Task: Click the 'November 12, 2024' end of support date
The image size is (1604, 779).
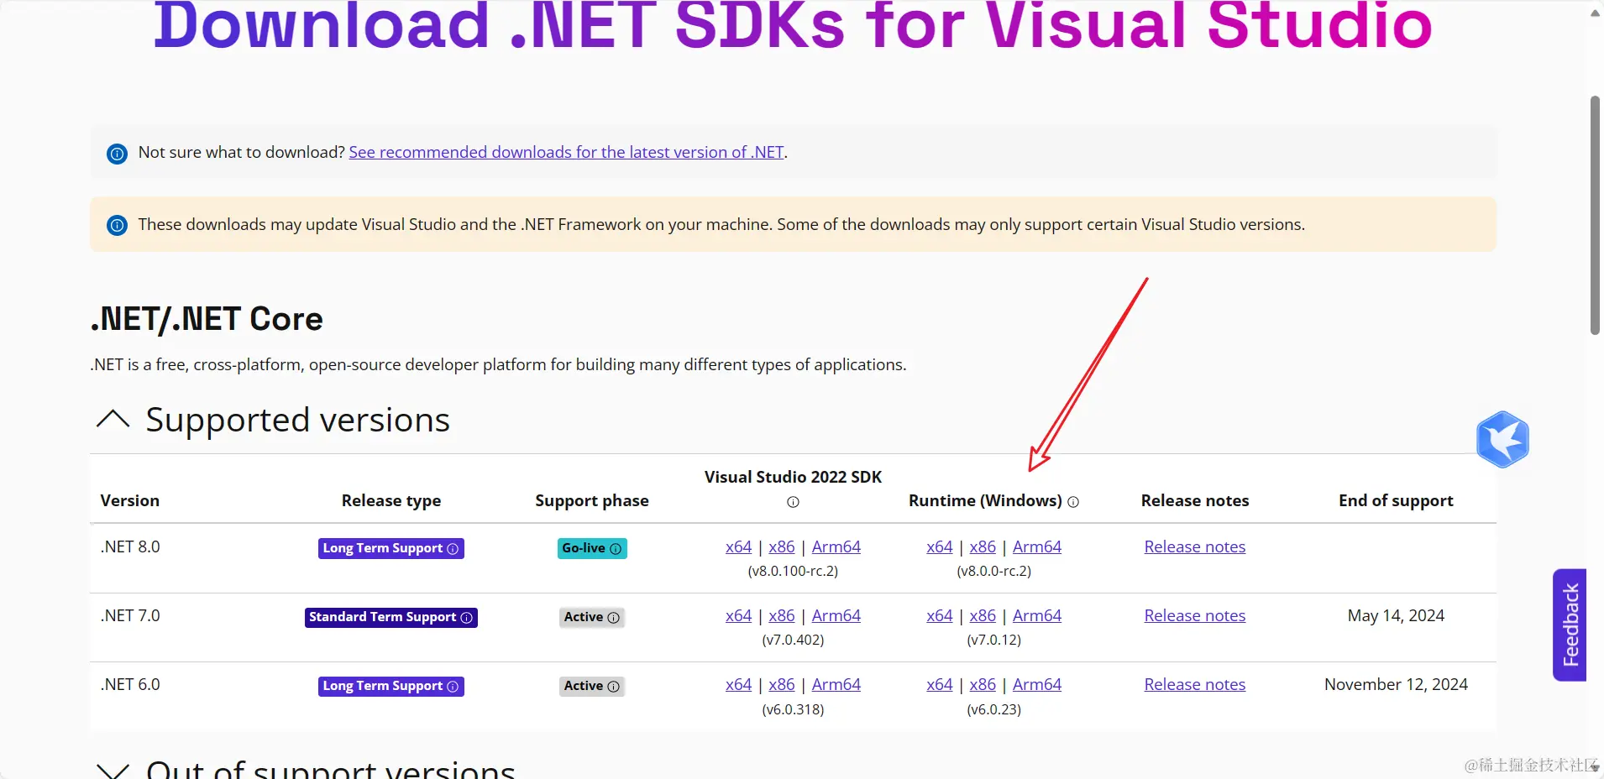Action: pos(1396,684)
